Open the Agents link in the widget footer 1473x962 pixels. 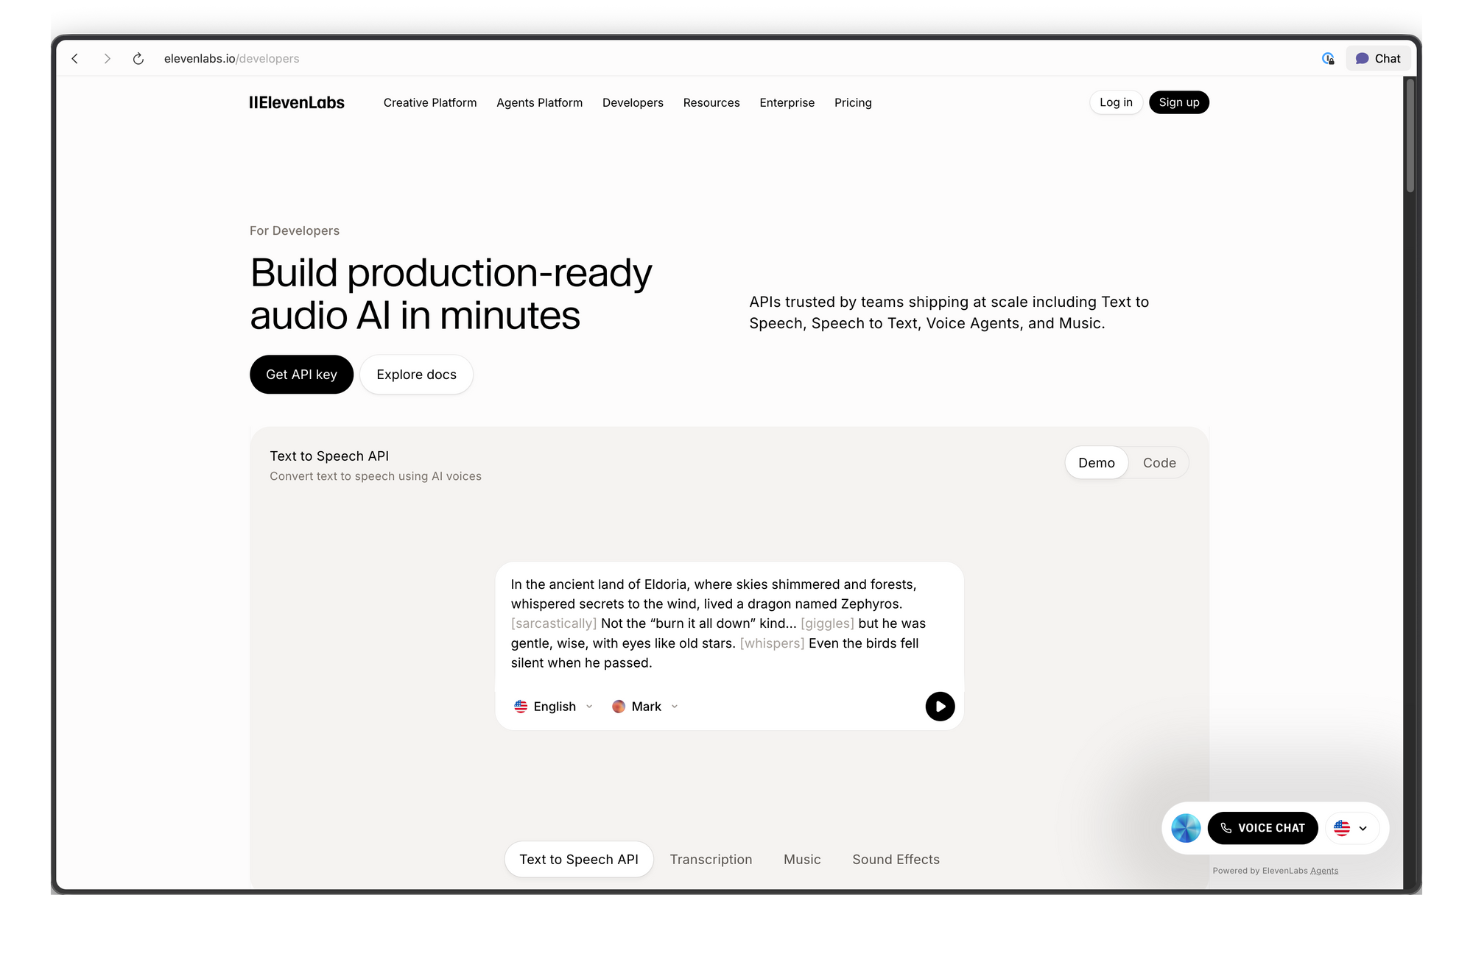1323,870
